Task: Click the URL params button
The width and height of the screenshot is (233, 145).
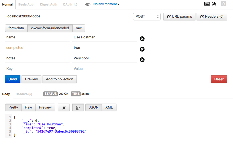Action: click(x=179, y=17)
